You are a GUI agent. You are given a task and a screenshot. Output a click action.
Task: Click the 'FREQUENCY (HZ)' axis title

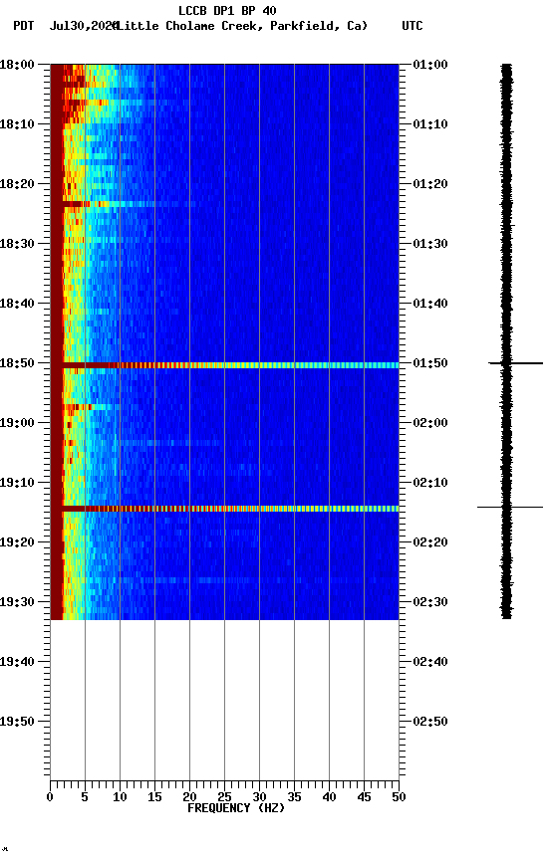click(x=236, y=808)
